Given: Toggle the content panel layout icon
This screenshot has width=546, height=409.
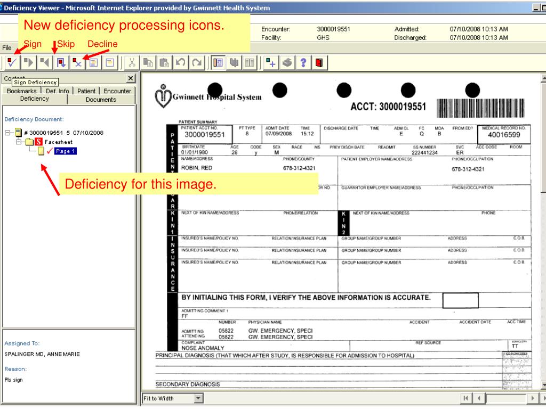Looking at the screenshot, I should coord(218,63).
